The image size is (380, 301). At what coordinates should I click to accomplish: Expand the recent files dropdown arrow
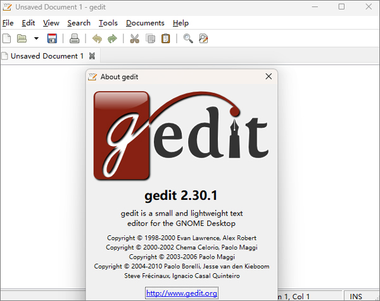pyautogui.click(x=36, y=39)
